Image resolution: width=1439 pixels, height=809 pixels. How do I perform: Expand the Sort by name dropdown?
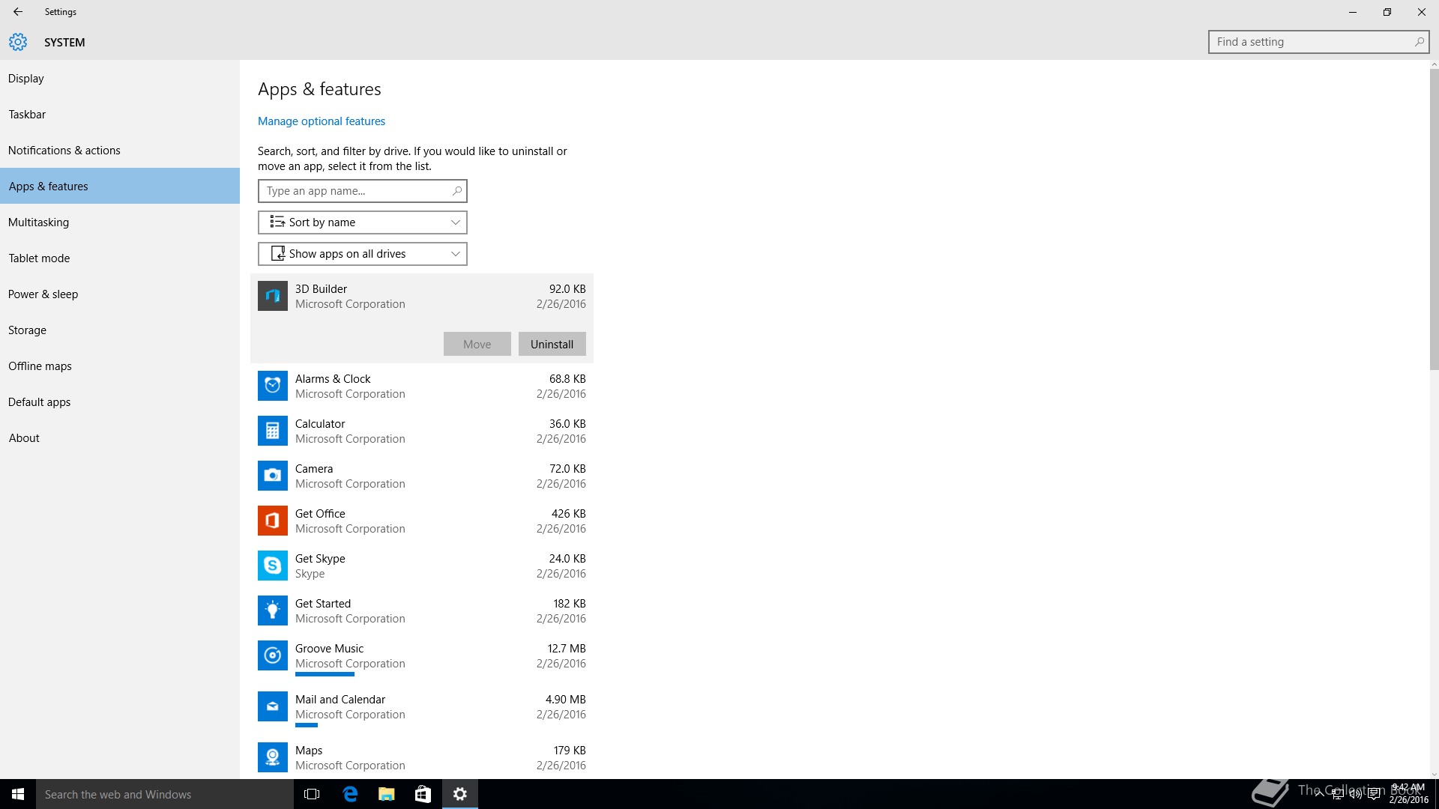(x=363, y=222)
